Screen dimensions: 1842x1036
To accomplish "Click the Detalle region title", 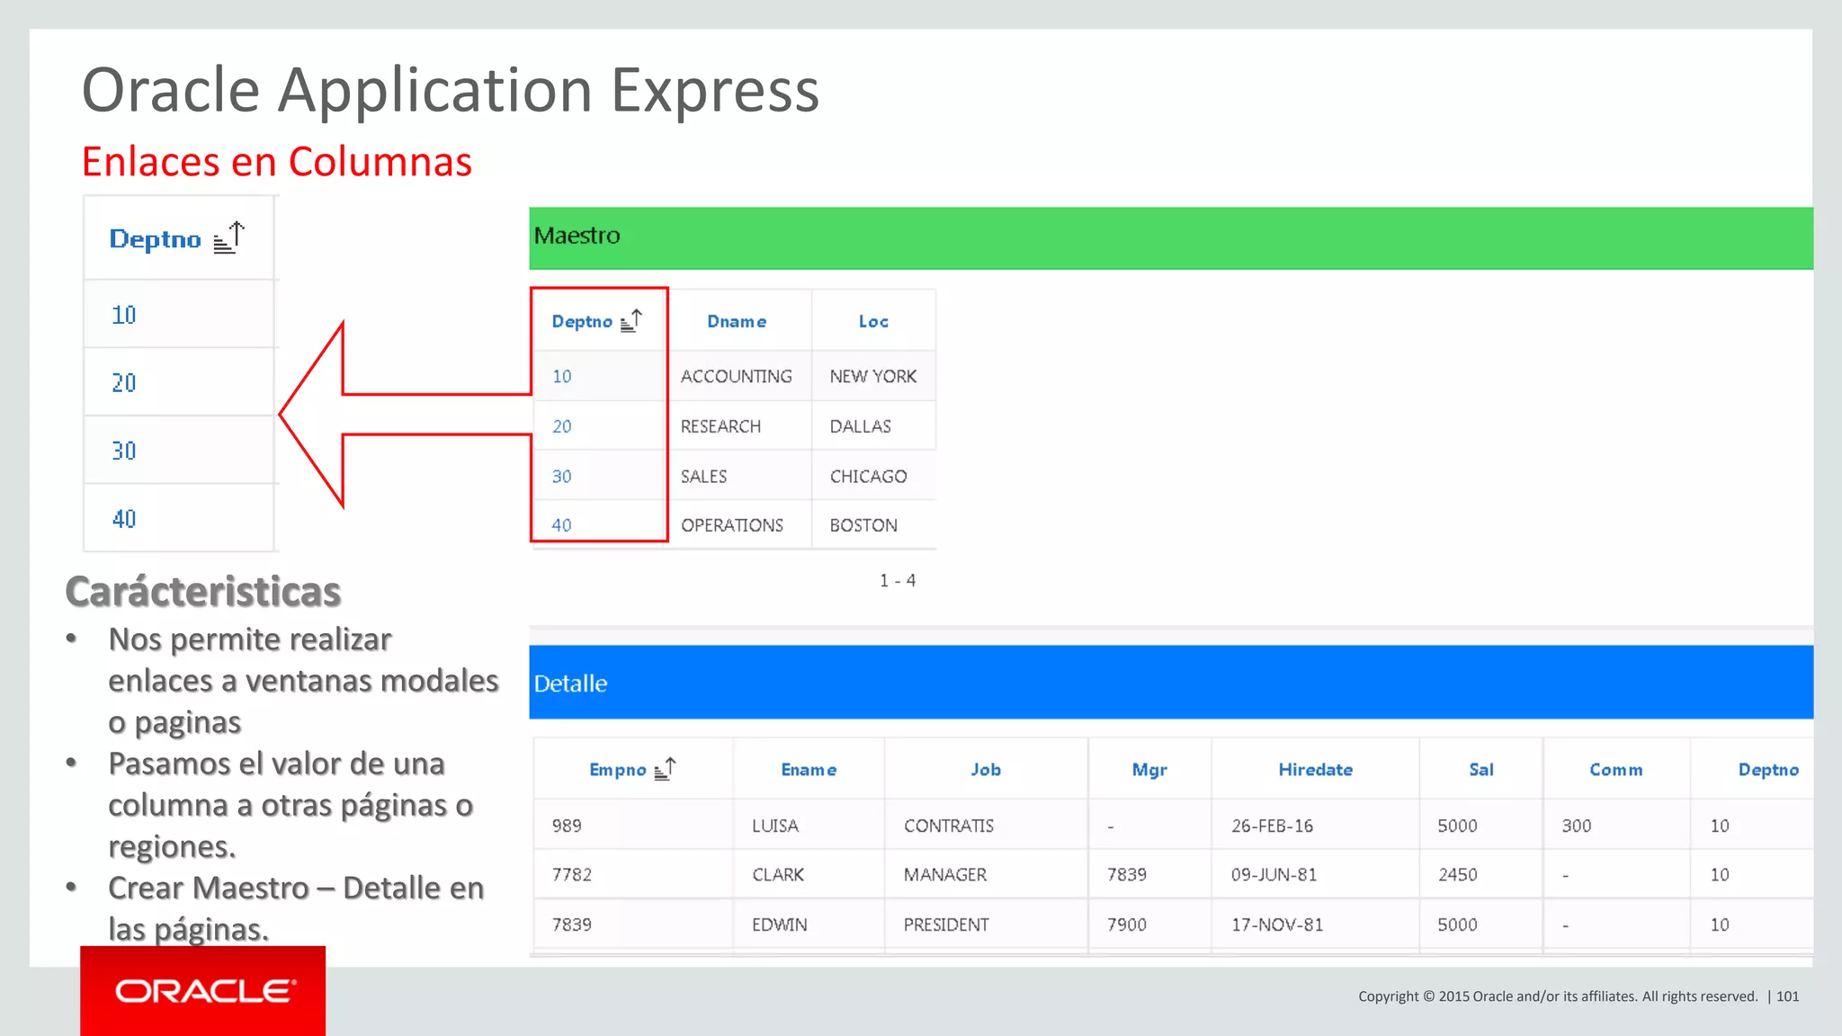I will pyautogui.click(x=570, y=683).
